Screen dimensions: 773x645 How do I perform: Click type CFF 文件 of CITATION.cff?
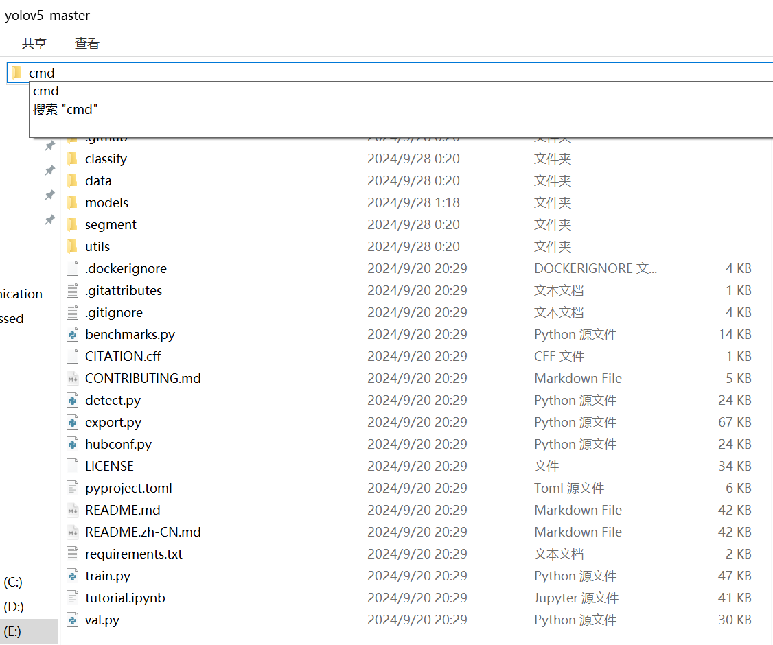pos(559,356)
